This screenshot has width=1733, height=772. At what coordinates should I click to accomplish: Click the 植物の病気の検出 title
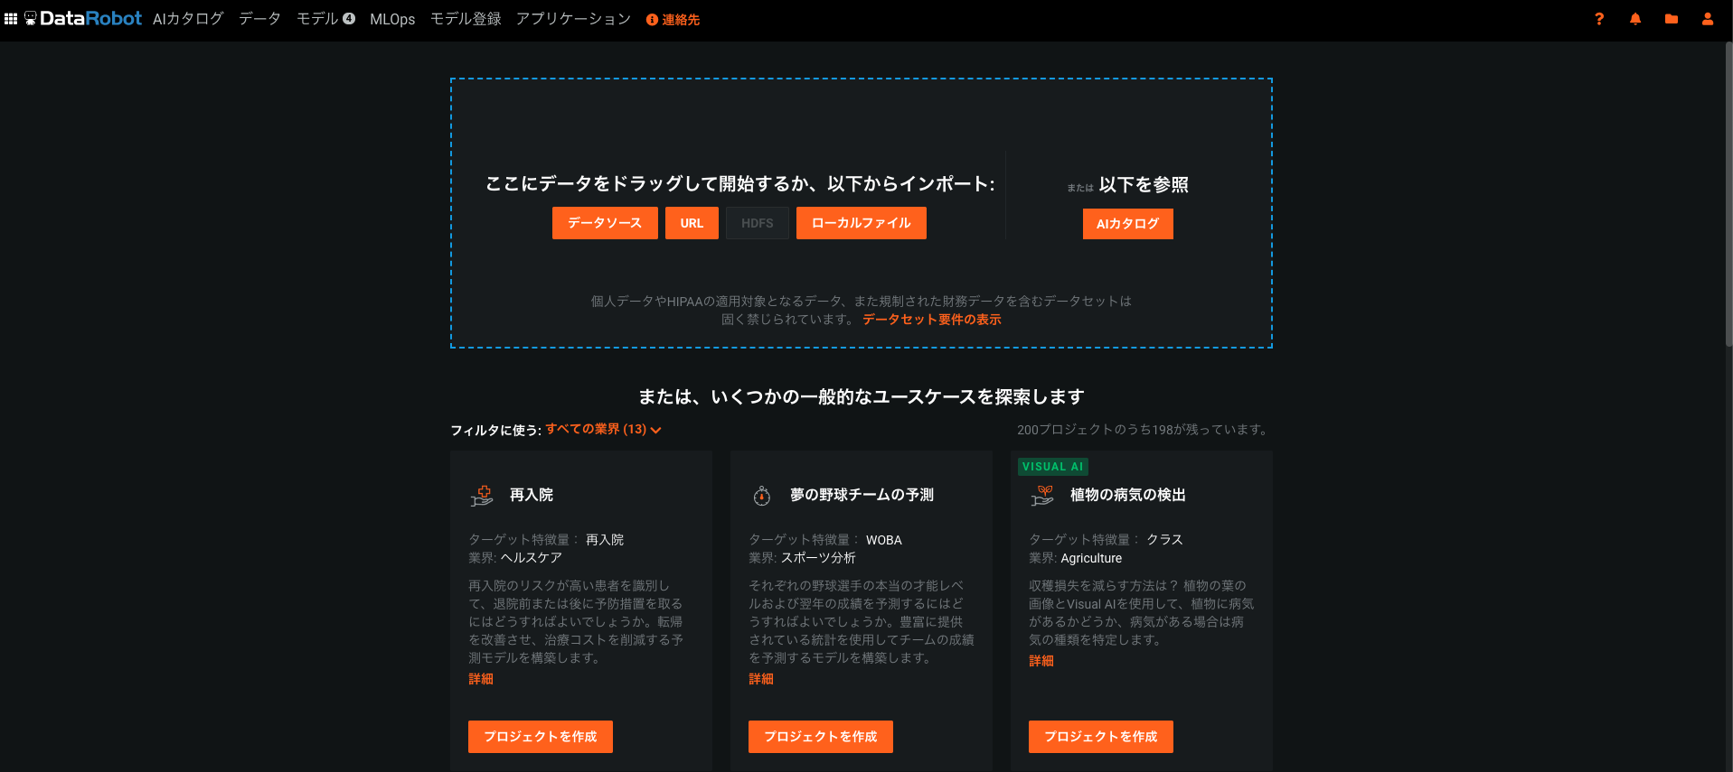[1128, 495]
